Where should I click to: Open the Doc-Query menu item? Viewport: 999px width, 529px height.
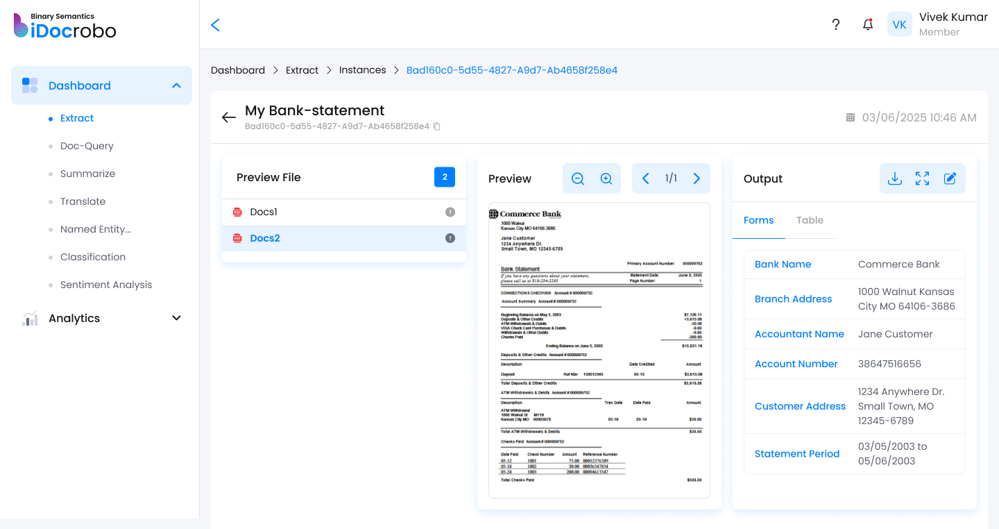click(87, 146)
